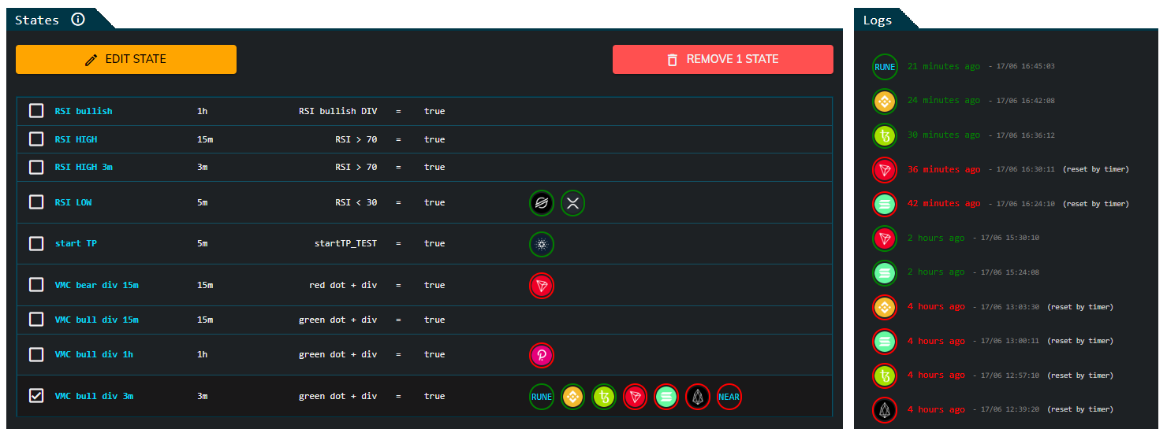Switch to the States tab header
The width and height of the screenshot is (1167, 429).
coord(37,20)
